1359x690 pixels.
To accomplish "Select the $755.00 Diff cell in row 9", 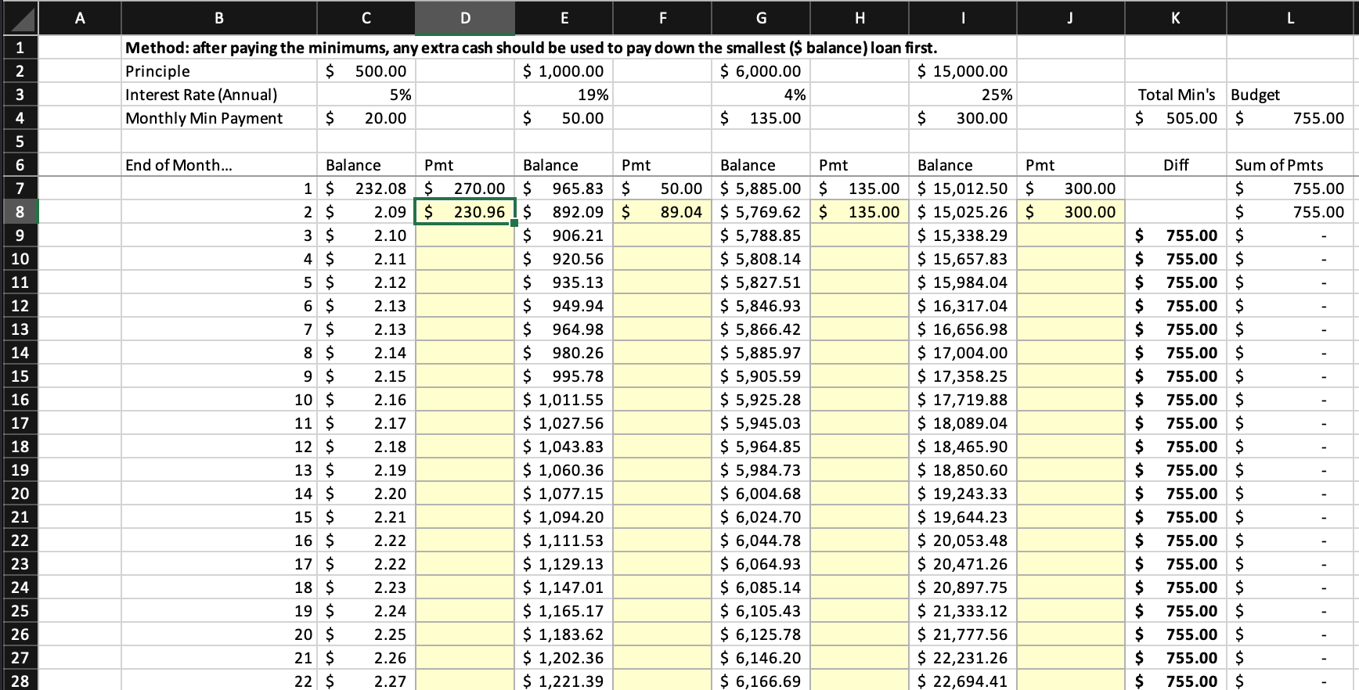I will tap(1176, 235).
